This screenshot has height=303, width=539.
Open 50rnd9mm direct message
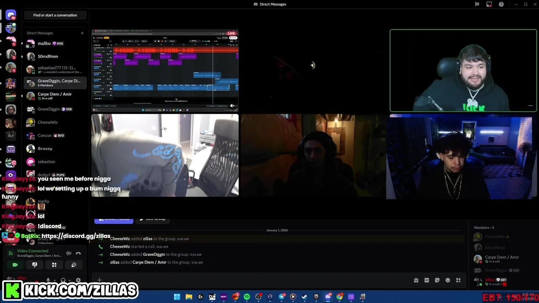(55, 56)
